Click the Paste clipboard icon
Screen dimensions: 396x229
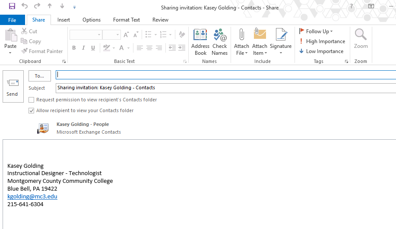tap(11, 35)
